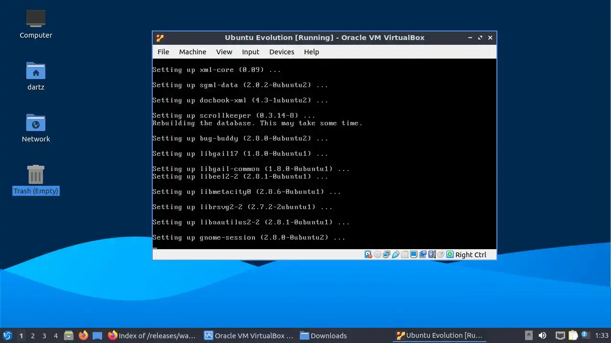Click Ubuntu Evolution taskbar entry
This screenshot has width=611, height=343.
click(x=440, y=335)
